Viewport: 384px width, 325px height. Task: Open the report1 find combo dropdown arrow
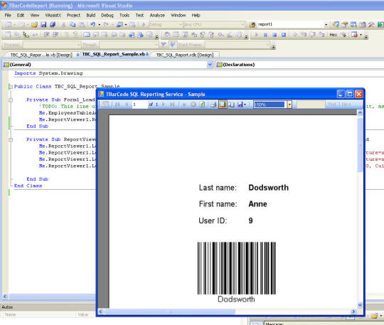[326, 24]
